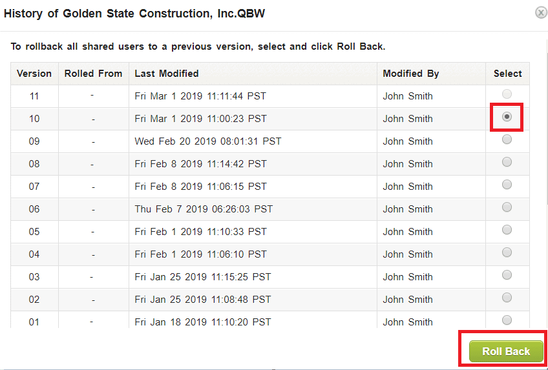The height and width of the screenshot is (370, 548).
Task: Click the Last Modified column header
Action: (x=167, y=74)
